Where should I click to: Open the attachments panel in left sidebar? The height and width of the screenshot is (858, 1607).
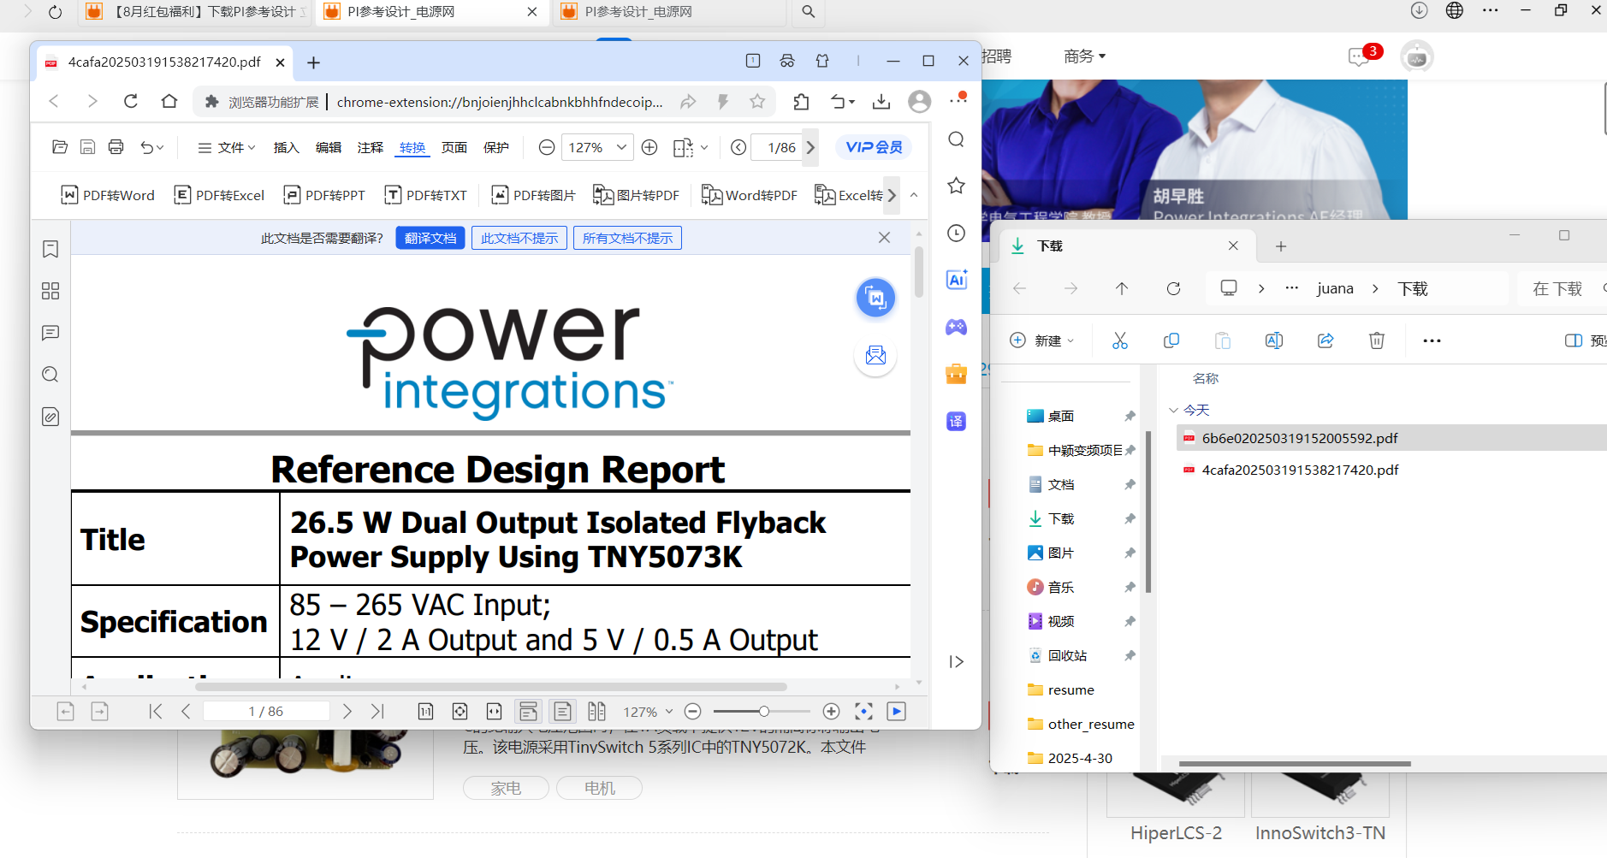(x=50, y=417)
